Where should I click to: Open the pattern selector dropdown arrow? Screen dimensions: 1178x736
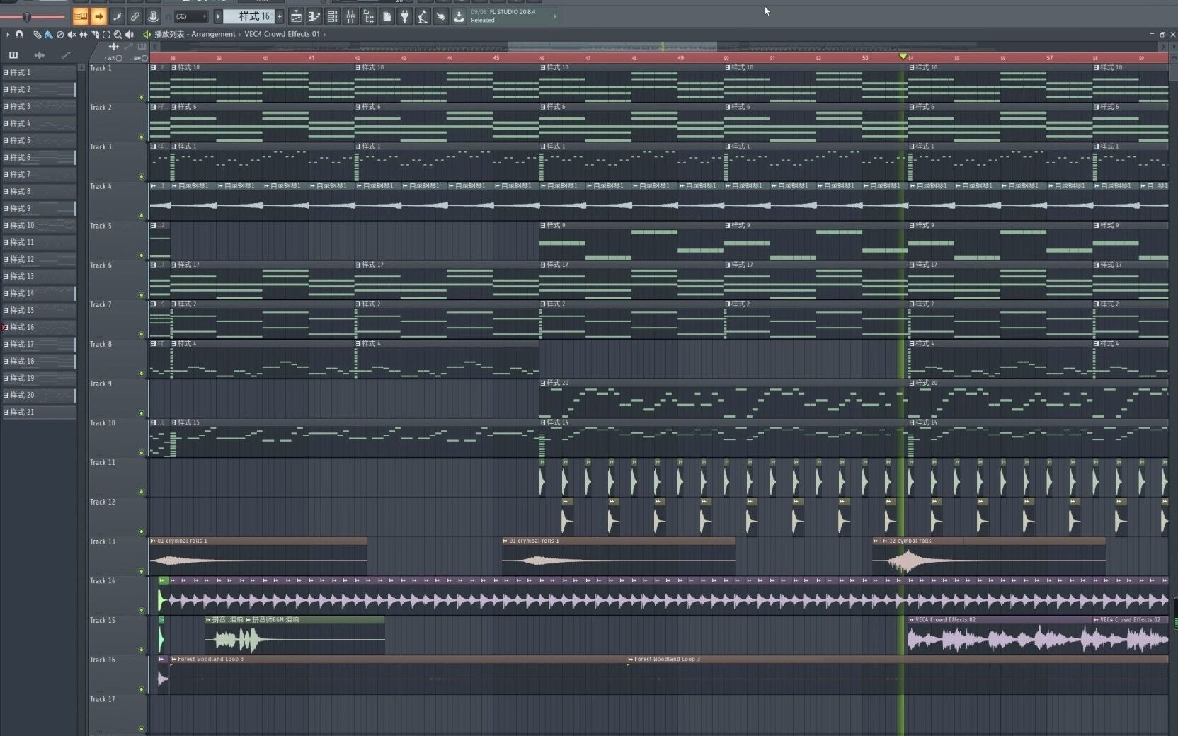218,16
